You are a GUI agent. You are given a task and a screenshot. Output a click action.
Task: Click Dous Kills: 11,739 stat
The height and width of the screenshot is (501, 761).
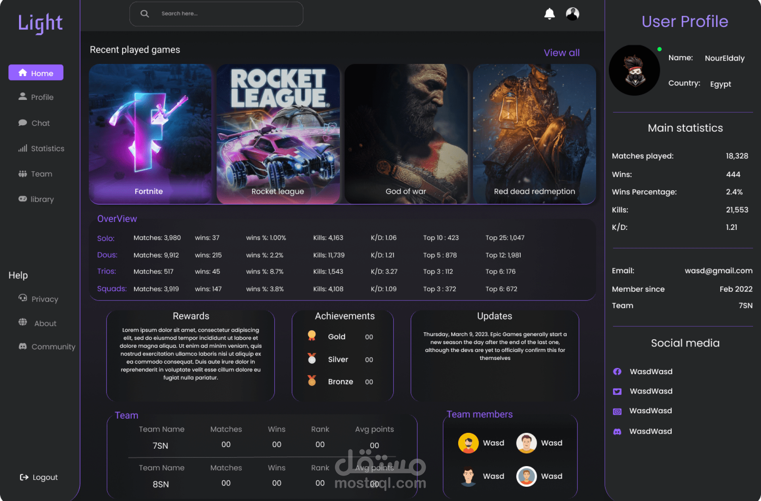[x=329, y=255]
